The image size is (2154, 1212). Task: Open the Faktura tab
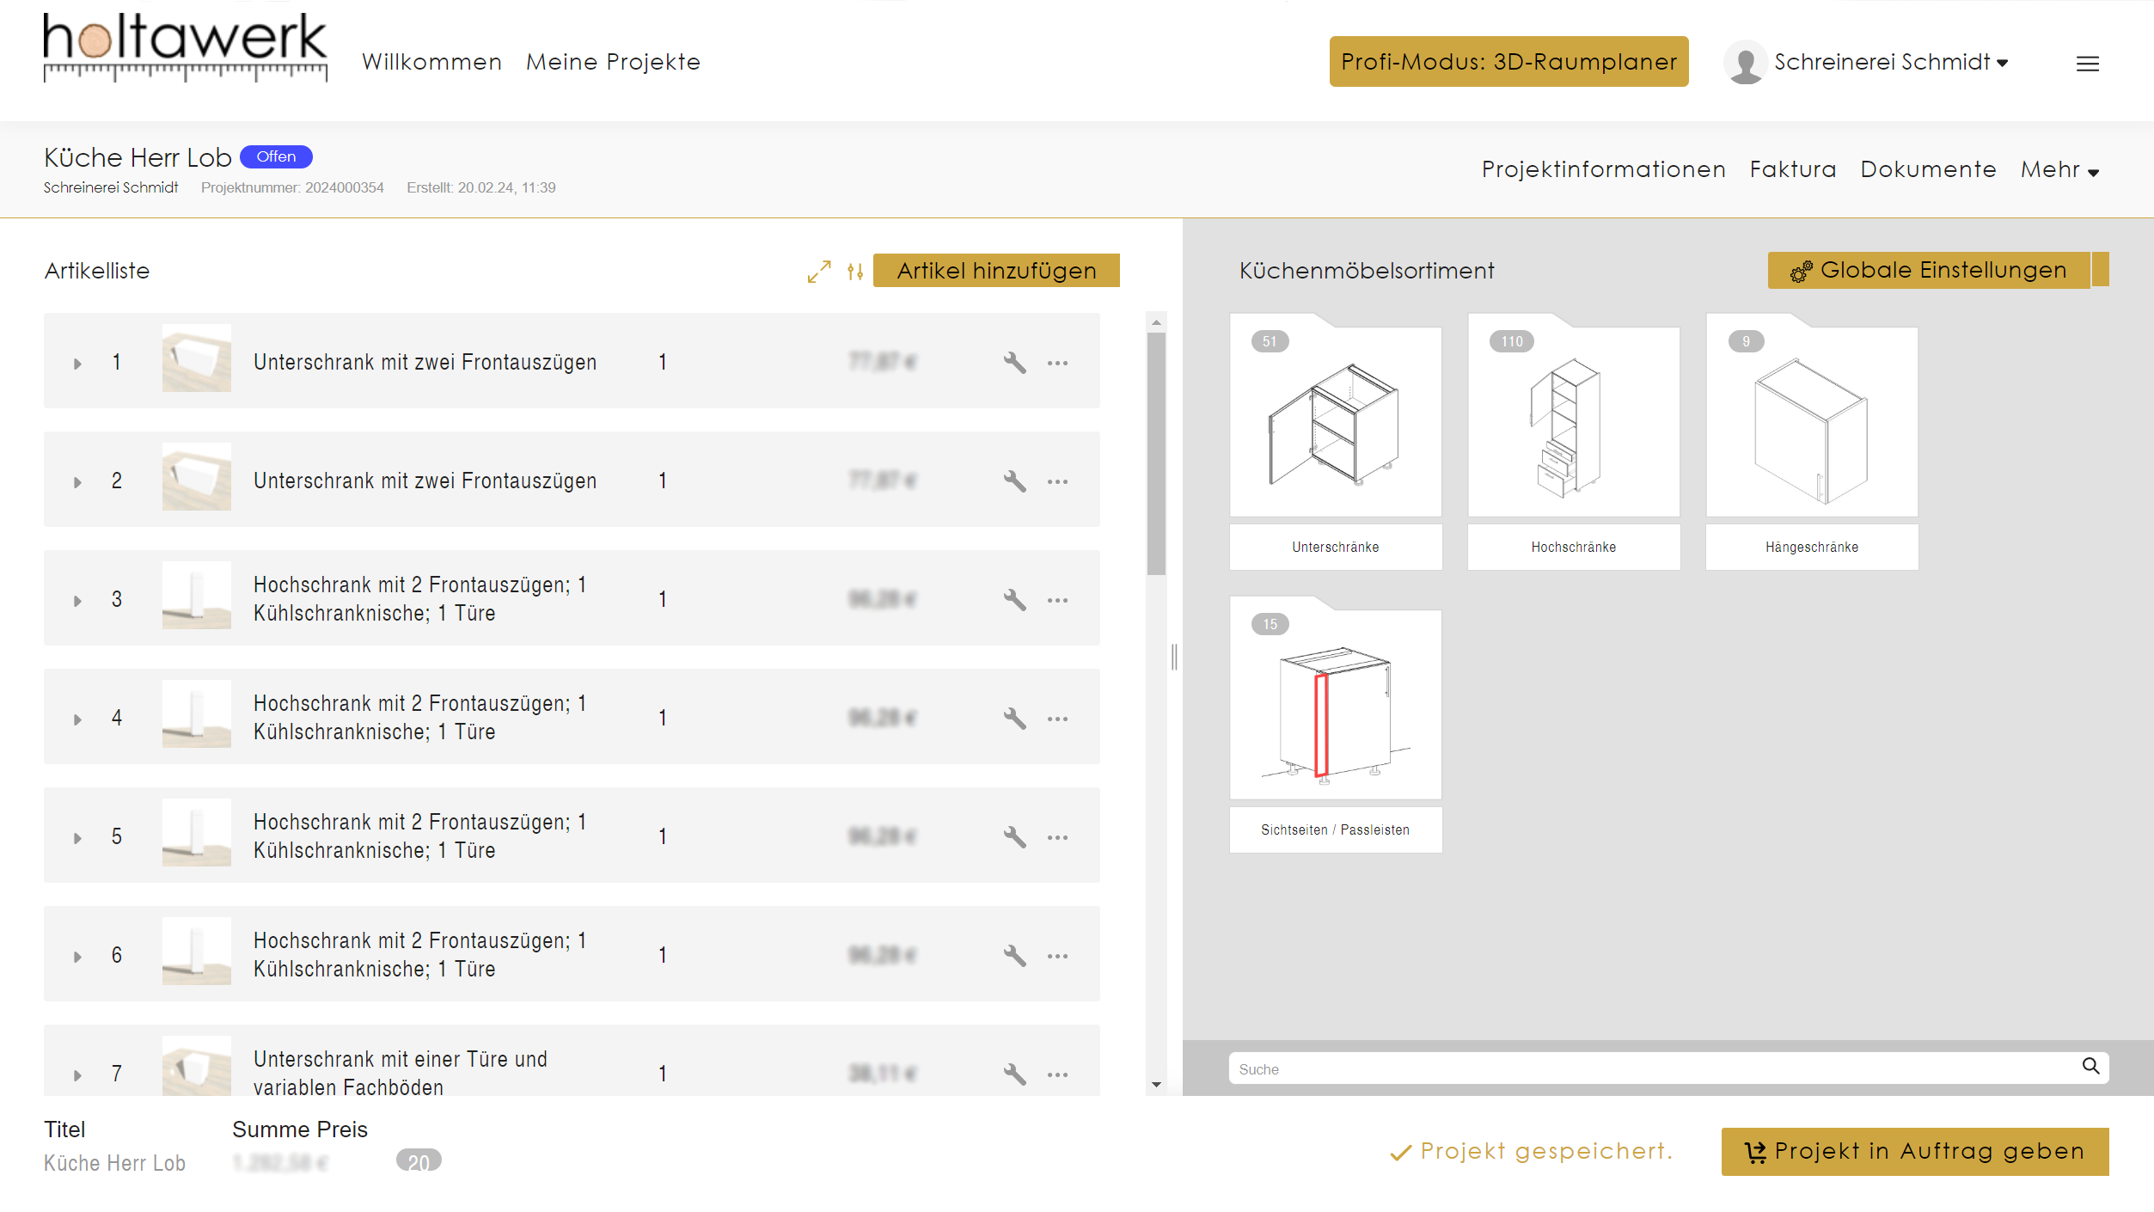tap(1792, 169)
